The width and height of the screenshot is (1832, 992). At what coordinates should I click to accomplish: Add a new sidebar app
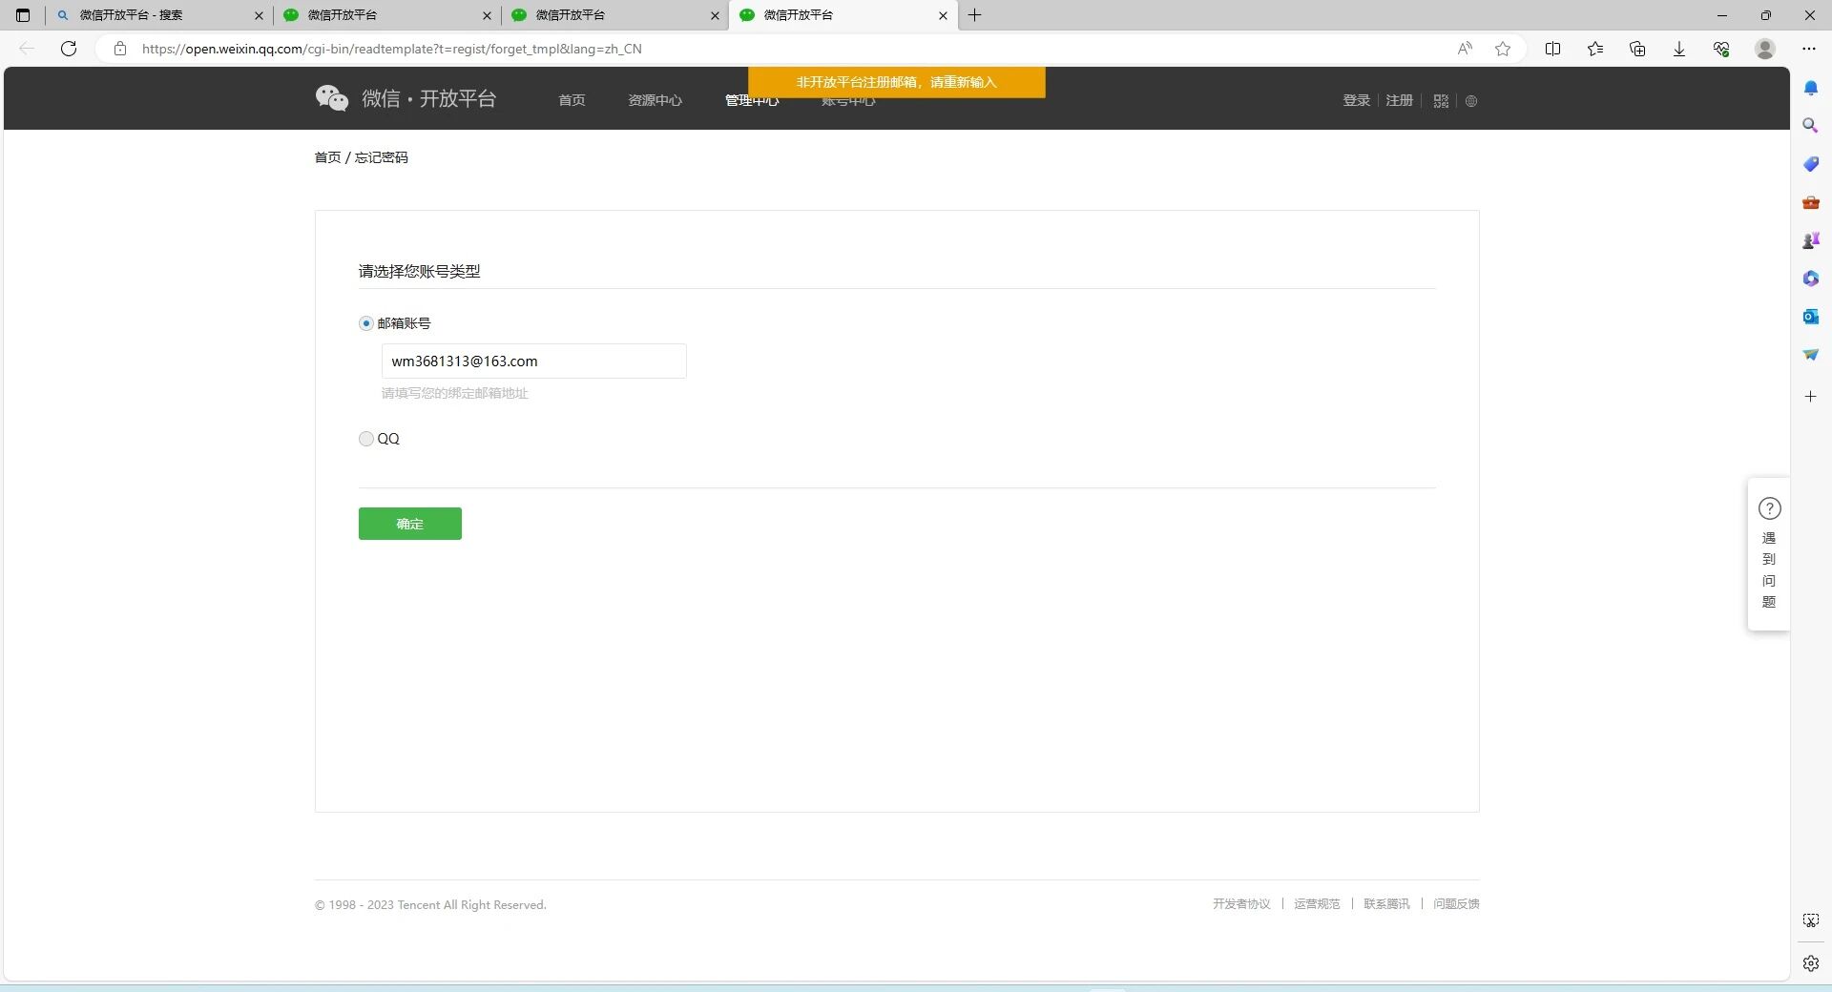pos(1810,396)
